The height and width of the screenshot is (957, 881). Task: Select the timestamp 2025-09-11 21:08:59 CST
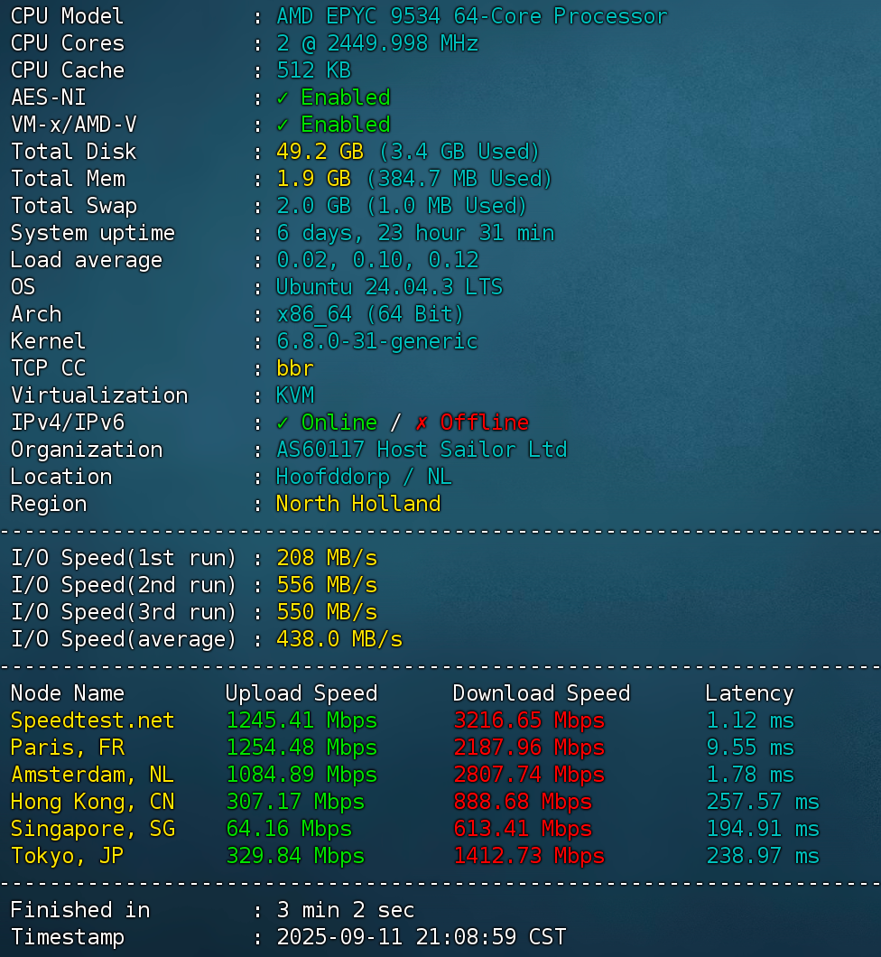tap(421, 937)
